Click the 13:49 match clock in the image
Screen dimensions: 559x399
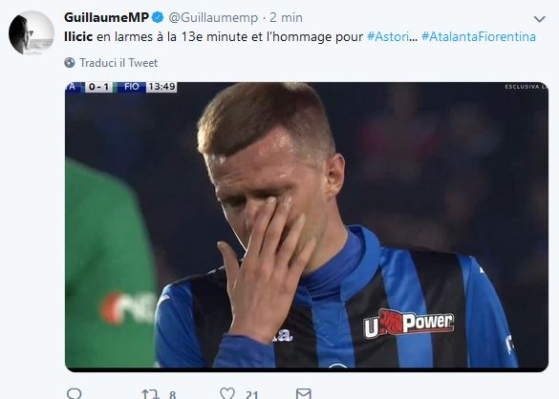[161, 87]
